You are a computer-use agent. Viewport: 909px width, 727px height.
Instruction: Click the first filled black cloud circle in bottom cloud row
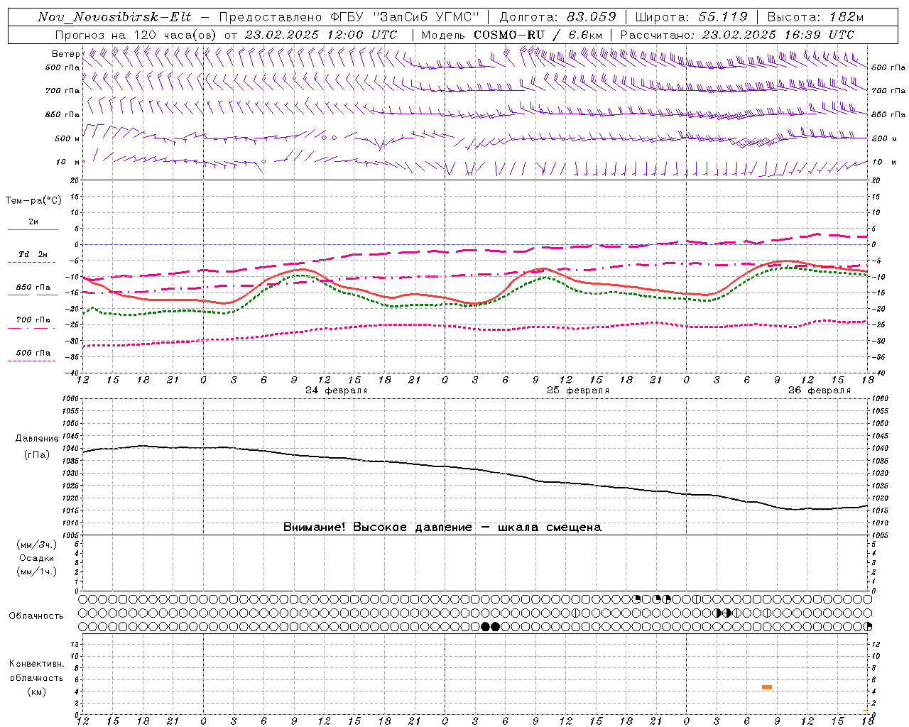coord(486,627)
